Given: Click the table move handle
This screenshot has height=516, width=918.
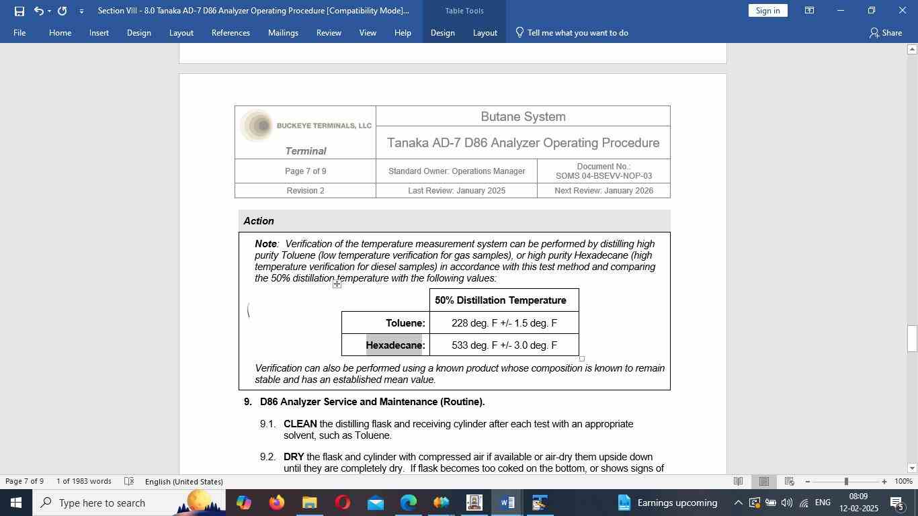Looking at the screenshot, I should (337, 284).
